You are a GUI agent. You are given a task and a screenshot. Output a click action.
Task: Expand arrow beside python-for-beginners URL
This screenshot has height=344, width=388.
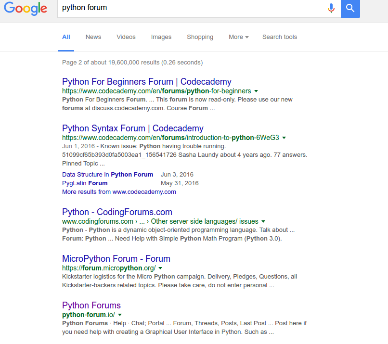coord(256,91)
